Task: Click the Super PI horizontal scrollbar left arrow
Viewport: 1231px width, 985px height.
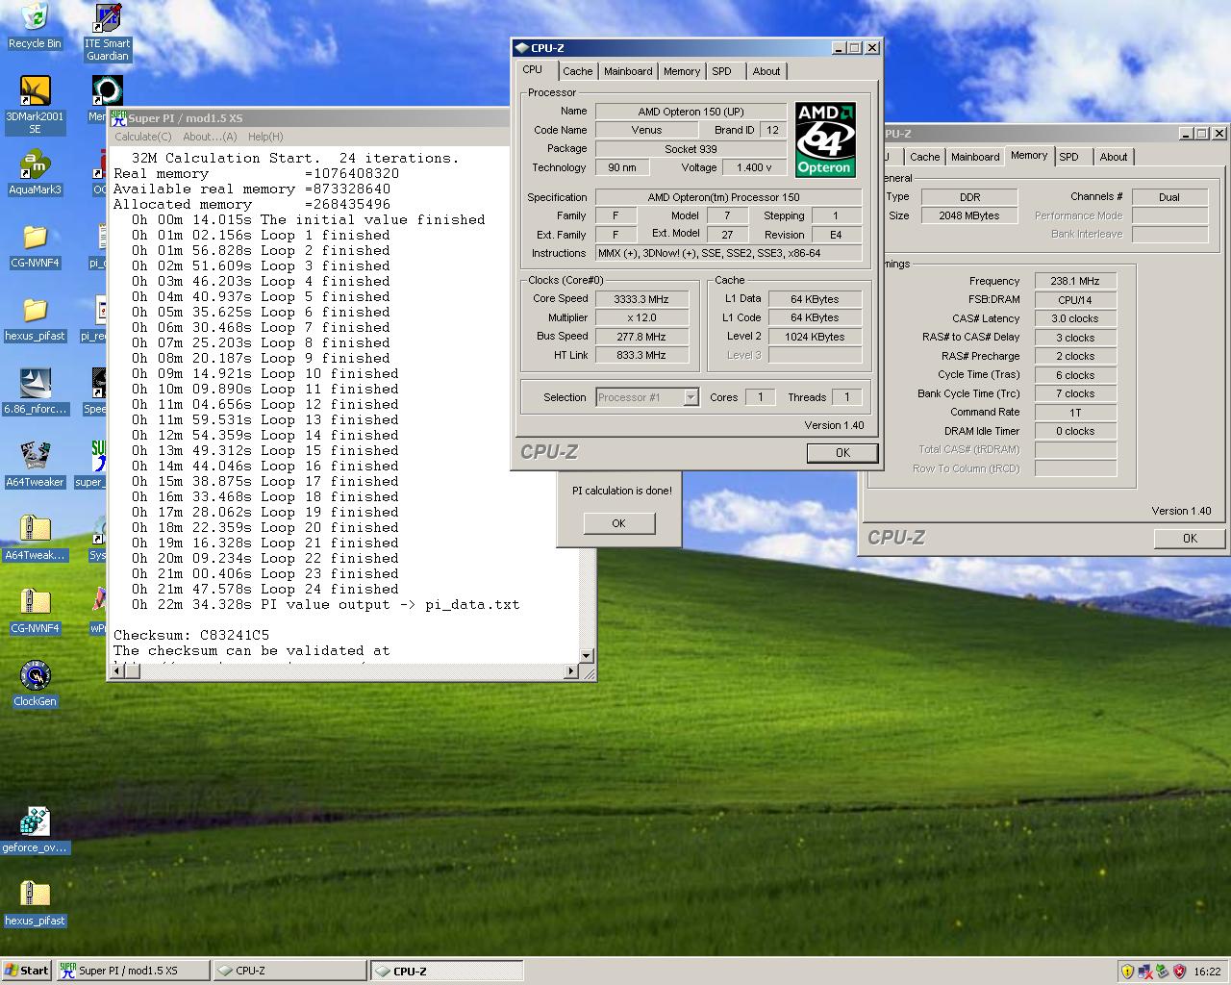Action: point(118,670)
